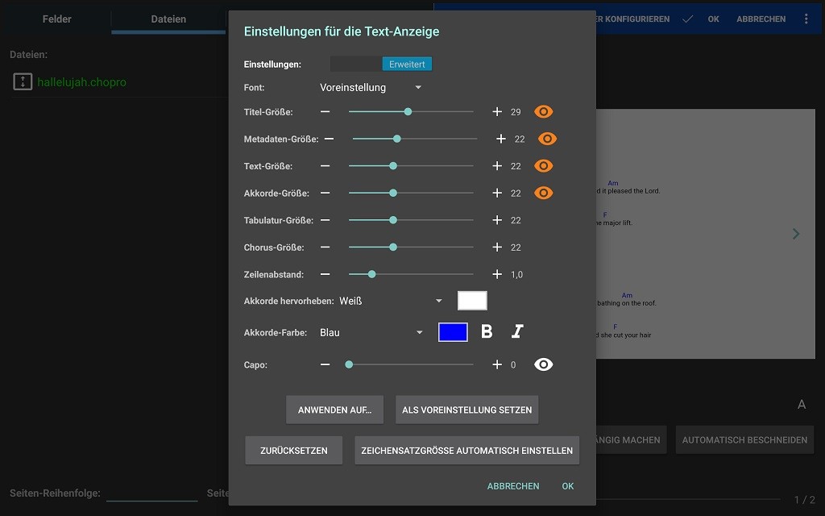Click the Capo slider handle
The height and width of the screenshot is (516, 825).
349,364
